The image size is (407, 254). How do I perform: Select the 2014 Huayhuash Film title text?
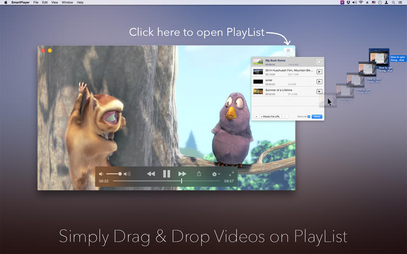click(x=289, y=70)
